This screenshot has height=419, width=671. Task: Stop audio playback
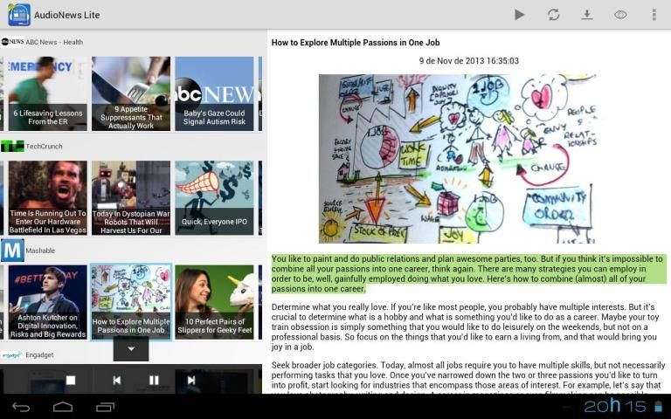click(x=72, y=380)
